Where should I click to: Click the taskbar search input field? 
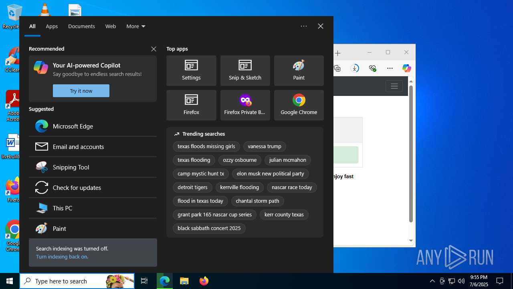77,281
